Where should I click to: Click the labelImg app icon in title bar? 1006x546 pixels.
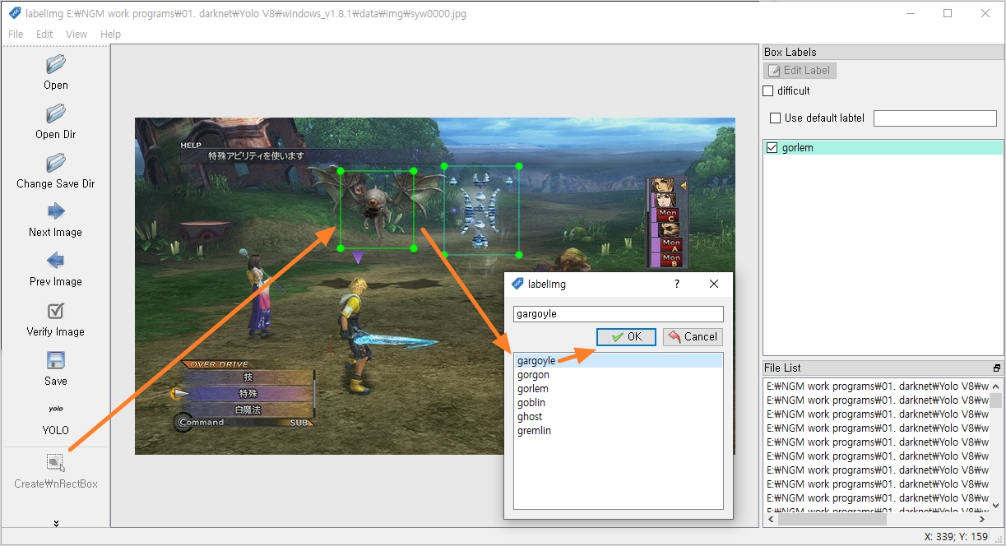[15, 13]
